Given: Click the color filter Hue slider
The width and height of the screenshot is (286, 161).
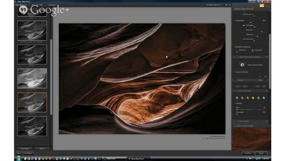Looking at the screenshot, I should [x=251, y=110].
